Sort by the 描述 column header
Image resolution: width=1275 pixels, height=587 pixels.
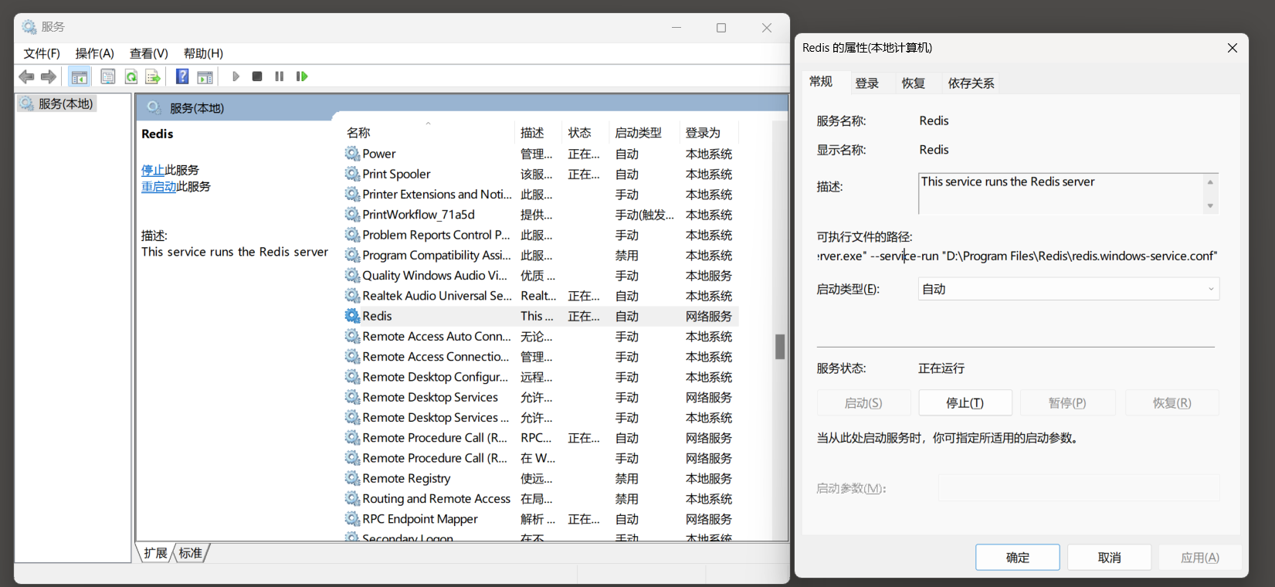(x=538, y=133)
